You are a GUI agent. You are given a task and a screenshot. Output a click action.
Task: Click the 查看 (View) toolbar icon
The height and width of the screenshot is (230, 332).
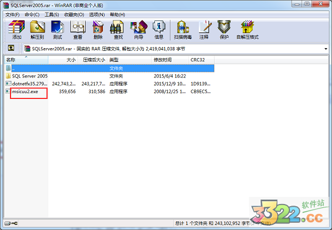click(x=77, y=27)
